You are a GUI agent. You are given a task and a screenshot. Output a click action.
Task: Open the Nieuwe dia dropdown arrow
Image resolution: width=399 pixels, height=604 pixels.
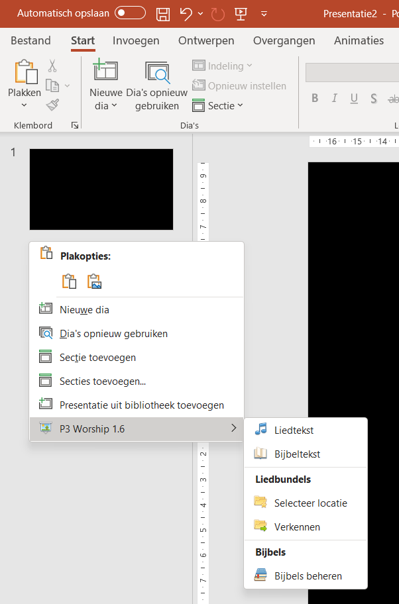click(114, 105)
